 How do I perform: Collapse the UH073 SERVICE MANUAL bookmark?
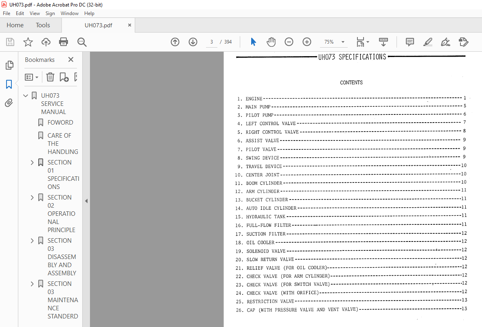[x=26, y=96]
